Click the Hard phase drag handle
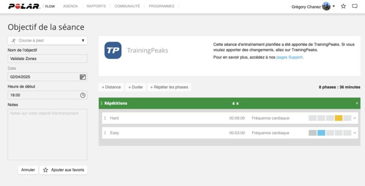Screen dimensions: 365x186 [x=105, y=118]
